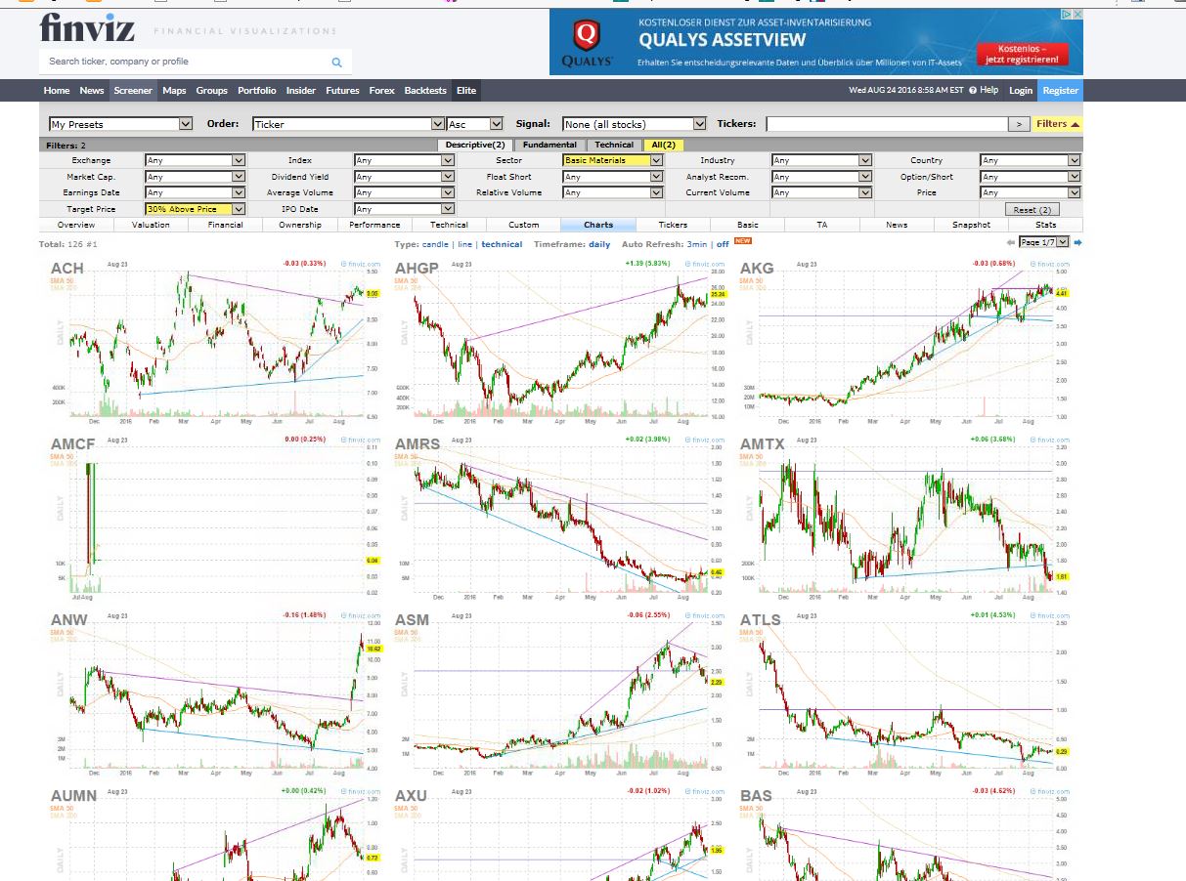
Task: Select the Overview view tab
Action: [x=76, y=225]
